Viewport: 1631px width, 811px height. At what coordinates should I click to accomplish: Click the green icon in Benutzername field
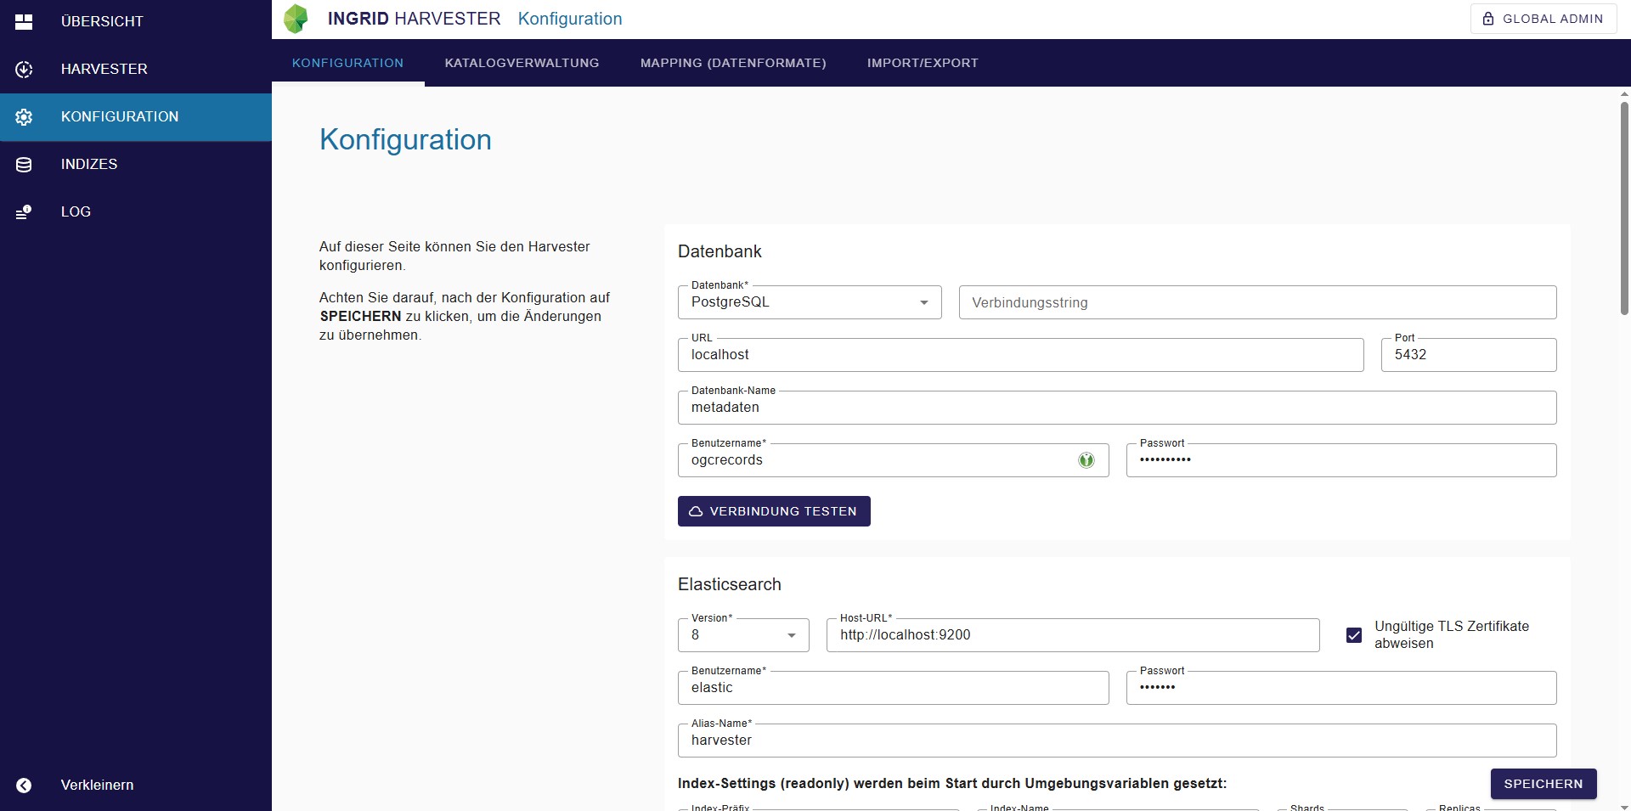(1086, 460)
